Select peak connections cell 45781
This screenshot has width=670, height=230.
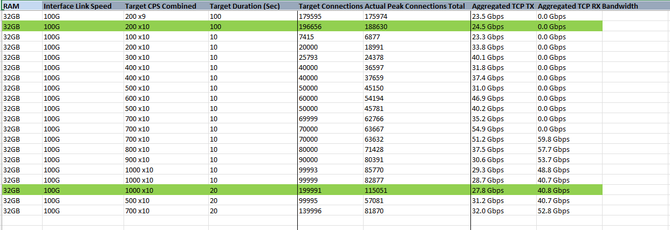(417, 108)
